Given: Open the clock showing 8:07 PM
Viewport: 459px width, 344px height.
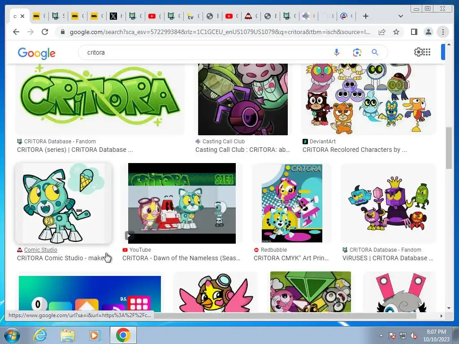Looking at the screenshot, I should 436,335.
